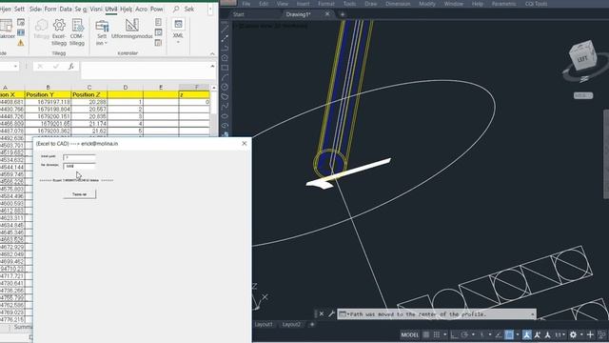Click the AutoCAD command line input

[x=437, y=313]
